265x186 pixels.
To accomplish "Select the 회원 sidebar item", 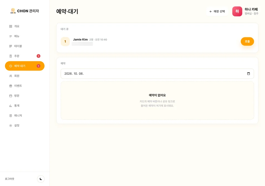I will pyautogui.click(x=25, y=76).
